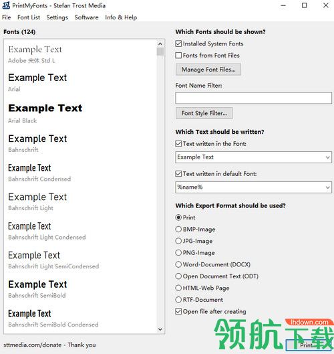Screen dimensions: 334x354
Task: Open the Font List menu
Action: click(29, 17)
